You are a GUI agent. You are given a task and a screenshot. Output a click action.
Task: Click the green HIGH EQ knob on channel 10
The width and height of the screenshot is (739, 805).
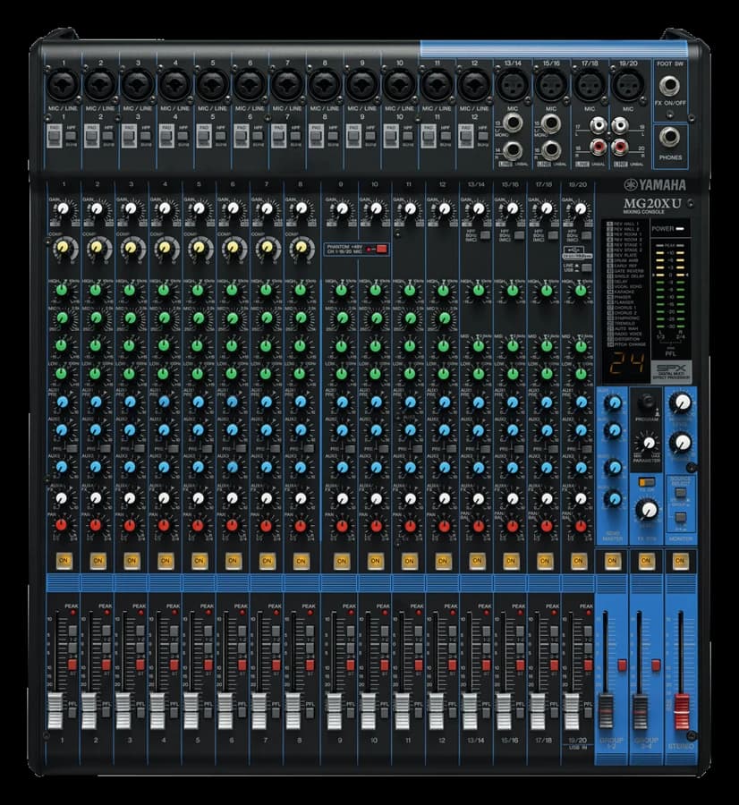click(376, 290)
